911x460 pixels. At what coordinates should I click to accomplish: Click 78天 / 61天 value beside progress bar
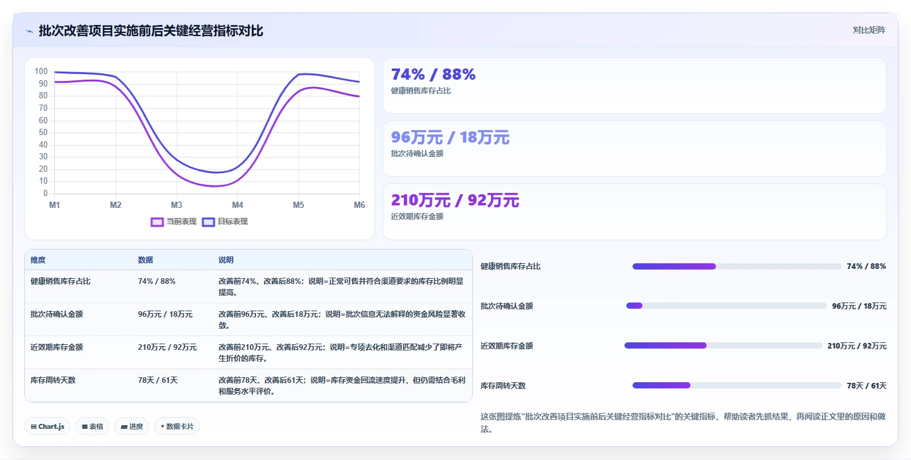(x=867, y=386)
